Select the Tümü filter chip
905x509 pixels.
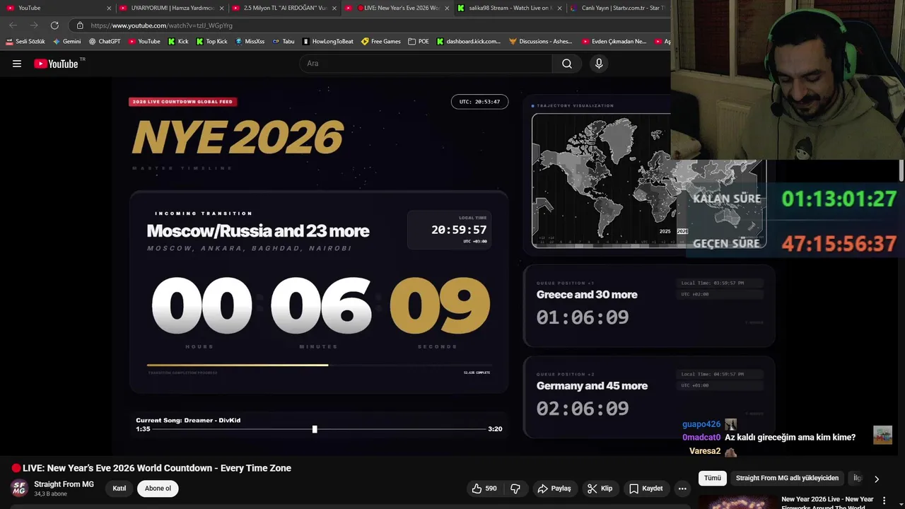click(x=713, y=478)
